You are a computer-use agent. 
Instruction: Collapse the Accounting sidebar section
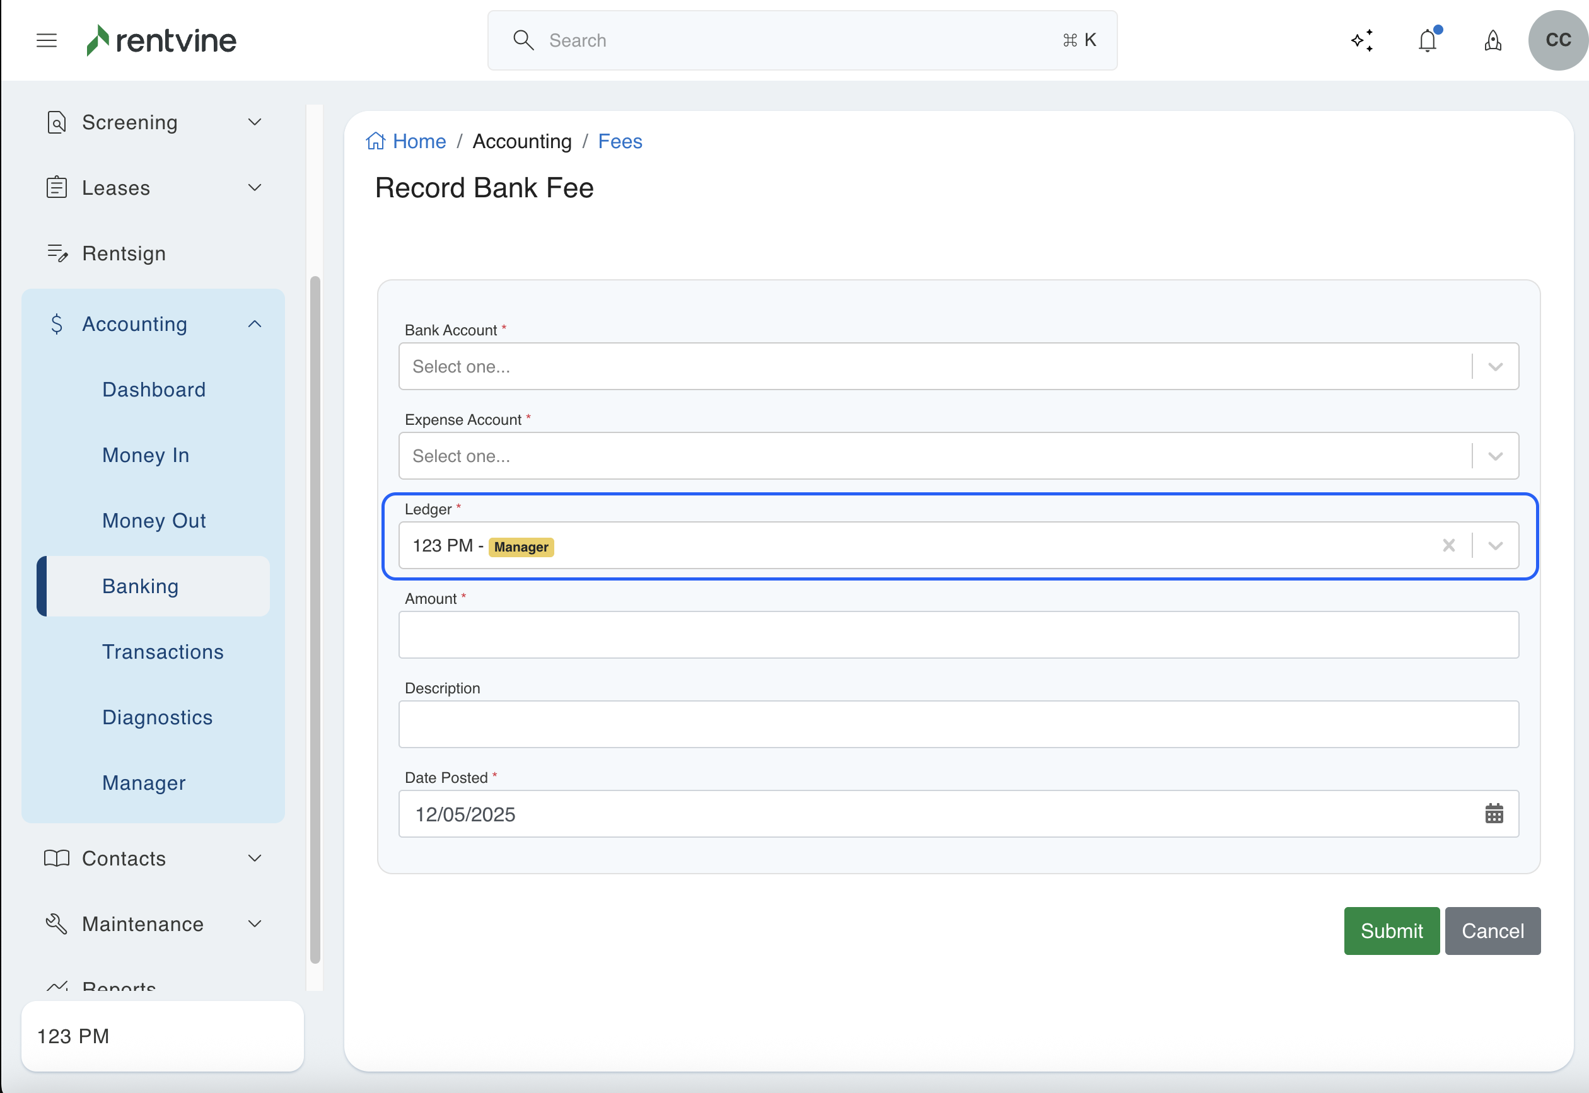pyautogui.click(x=254, y=324)
